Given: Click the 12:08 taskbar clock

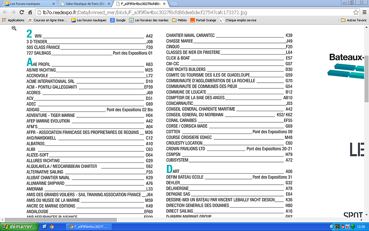Looking at the screenshot, I should (x=361, y=227).
